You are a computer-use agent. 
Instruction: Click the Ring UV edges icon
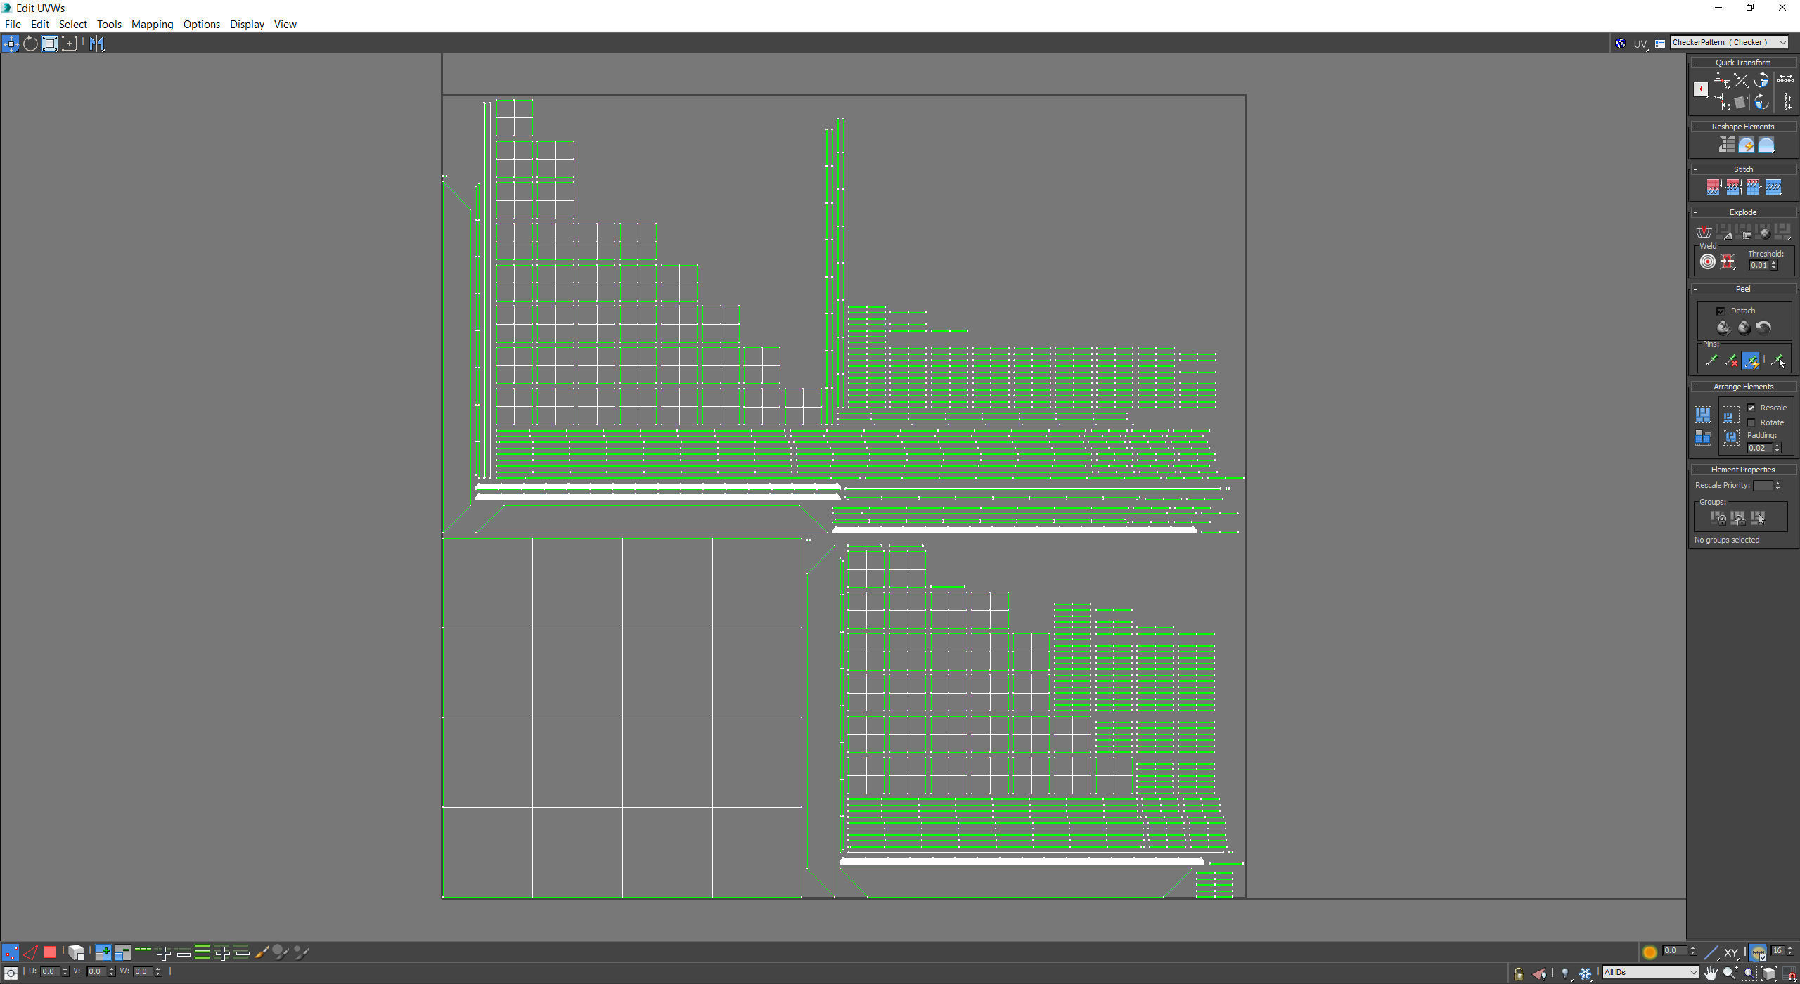point(202,952)
